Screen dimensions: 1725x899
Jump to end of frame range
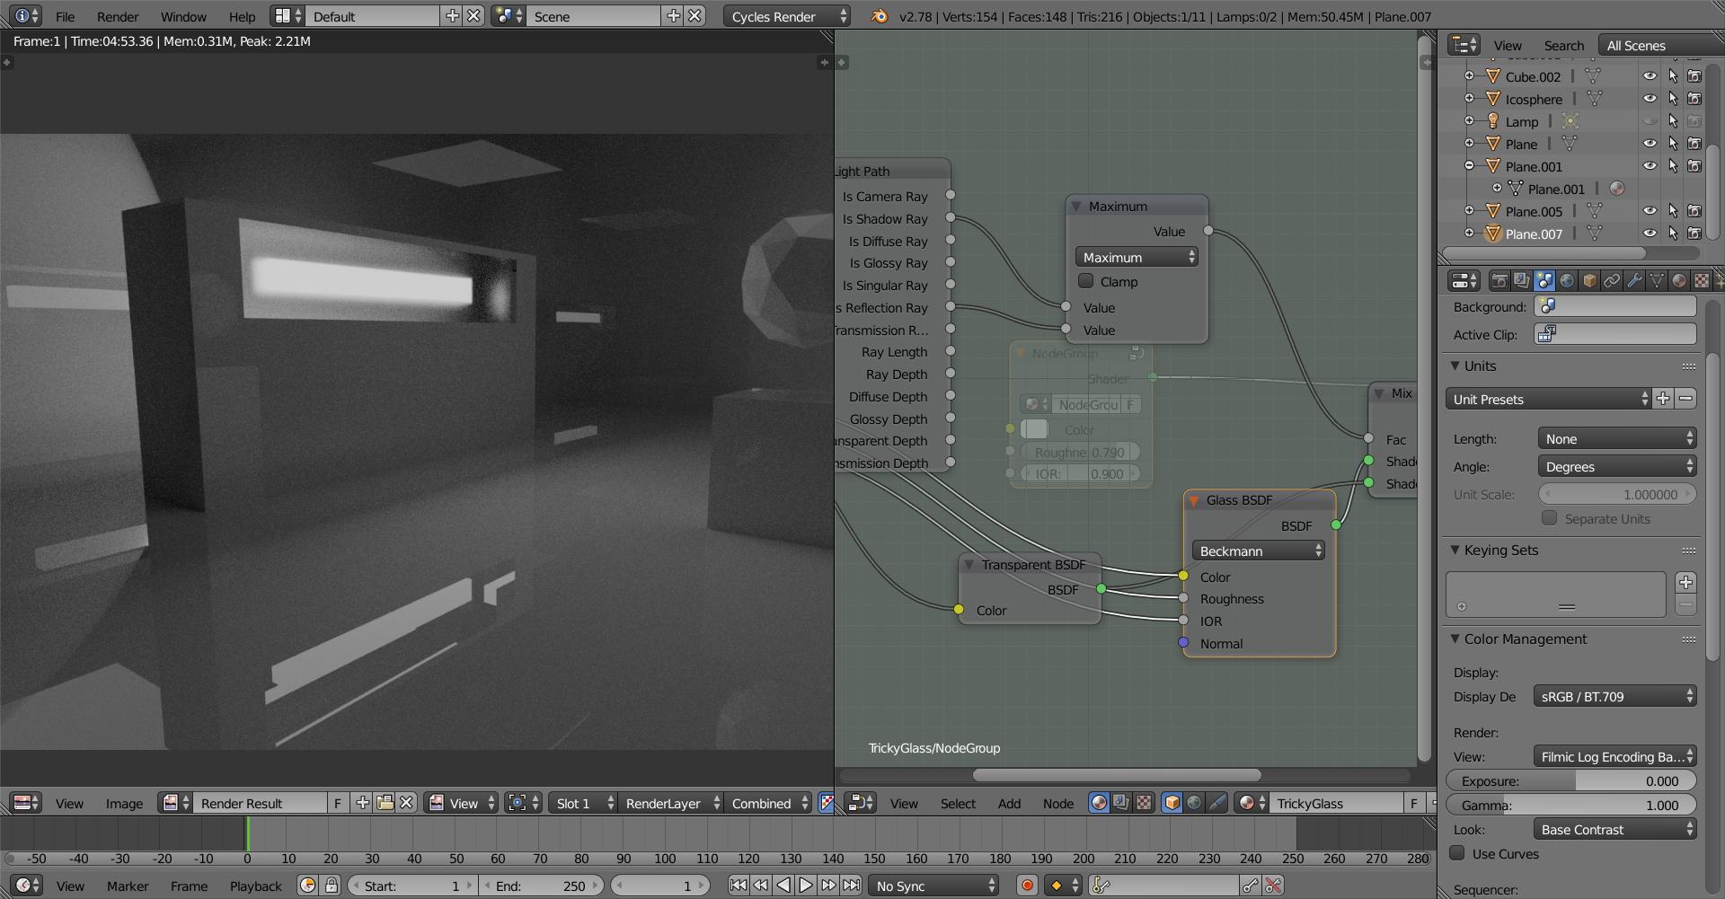coord(852,886)
